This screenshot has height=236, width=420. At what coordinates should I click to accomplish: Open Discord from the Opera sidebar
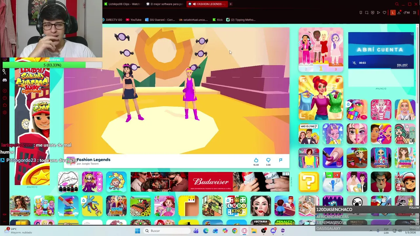click(x=5, y=80)
